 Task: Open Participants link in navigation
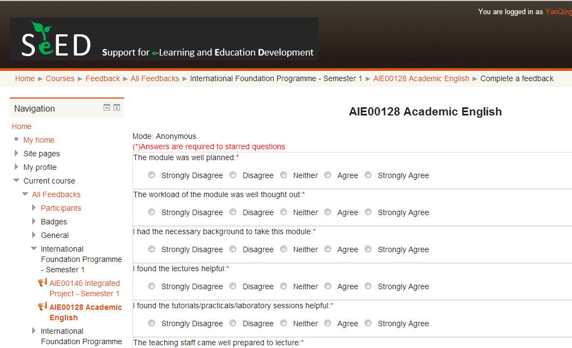pos(61,208)
